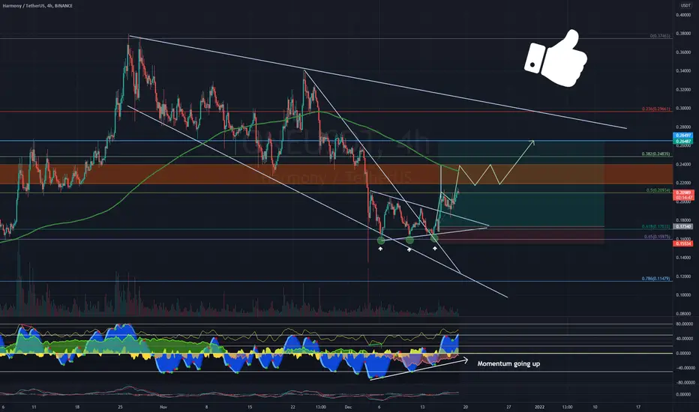Click the '22' date on the time axis
Viewport: 699px width, 412px height.
[292, 407]
